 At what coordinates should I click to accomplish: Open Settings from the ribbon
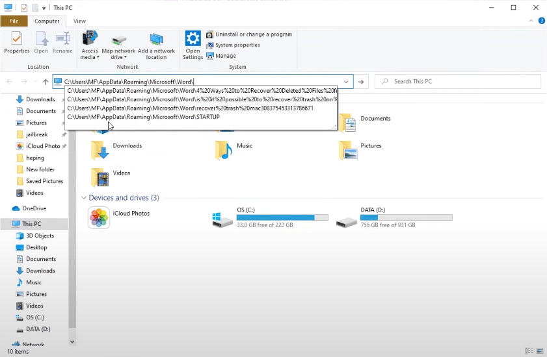pos(193,45)
